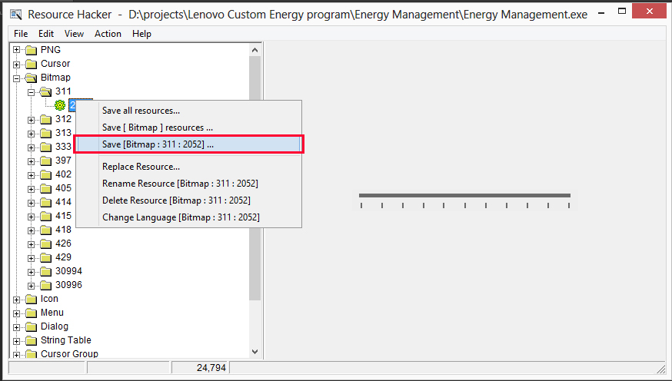Click the Icon folder icon
The image size is (672, 381).
coord(31,300)
